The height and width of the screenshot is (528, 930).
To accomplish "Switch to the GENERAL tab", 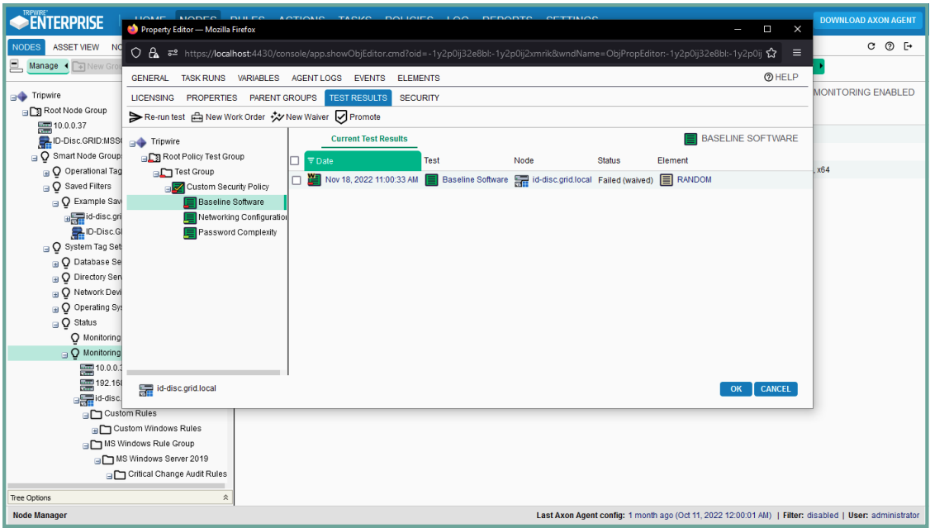I will tap(150, 78).
